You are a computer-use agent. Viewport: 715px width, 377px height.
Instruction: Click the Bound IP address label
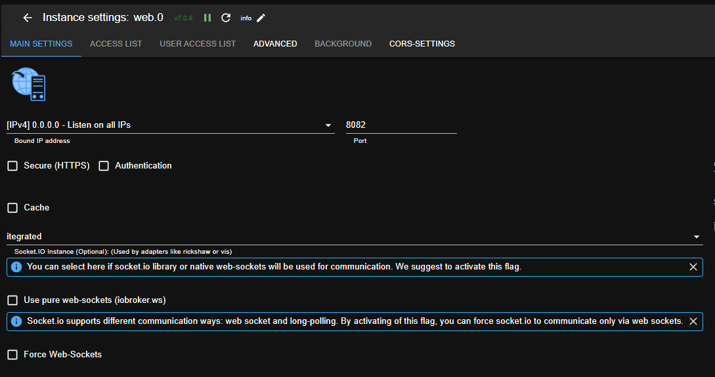pos(42,141)
